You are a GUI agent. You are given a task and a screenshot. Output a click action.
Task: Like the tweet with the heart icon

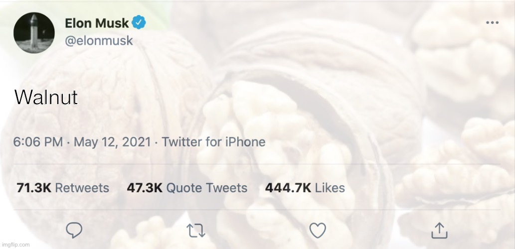click(x=318, y=230)
